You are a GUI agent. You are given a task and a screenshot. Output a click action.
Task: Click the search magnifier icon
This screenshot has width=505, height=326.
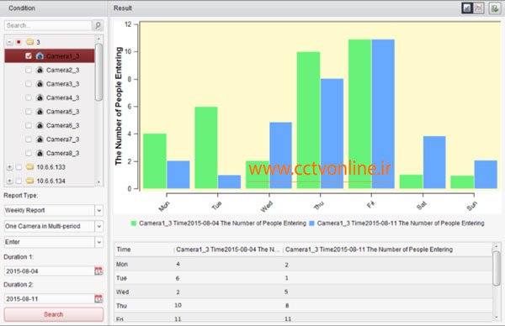[98, 25]
